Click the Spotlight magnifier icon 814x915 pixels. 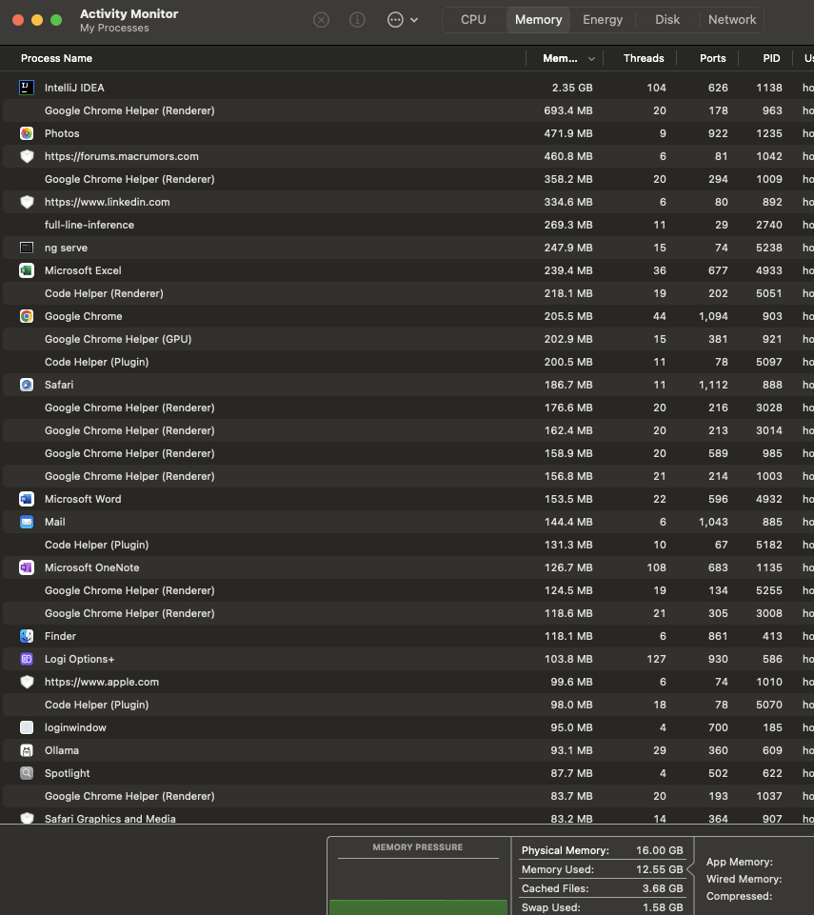tap(27, 773)
